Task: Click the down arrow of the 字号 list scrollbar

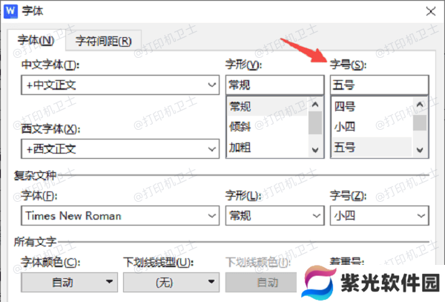Action: pyautogui.click(x=420, y=150)
